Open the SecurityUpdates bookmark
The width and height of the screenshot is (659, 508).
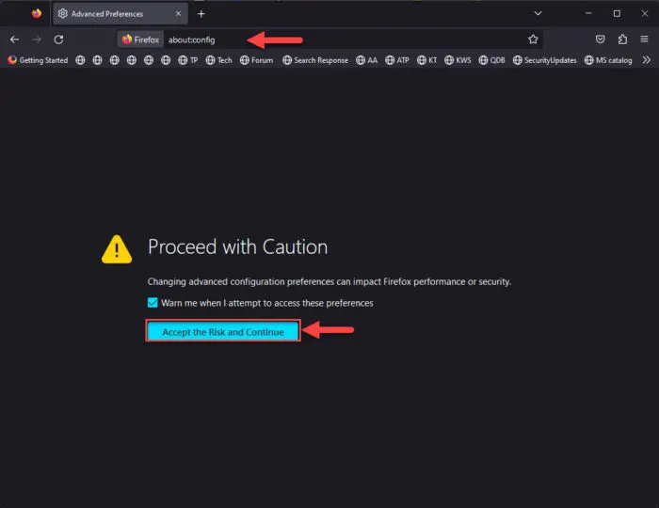(545, 60)
